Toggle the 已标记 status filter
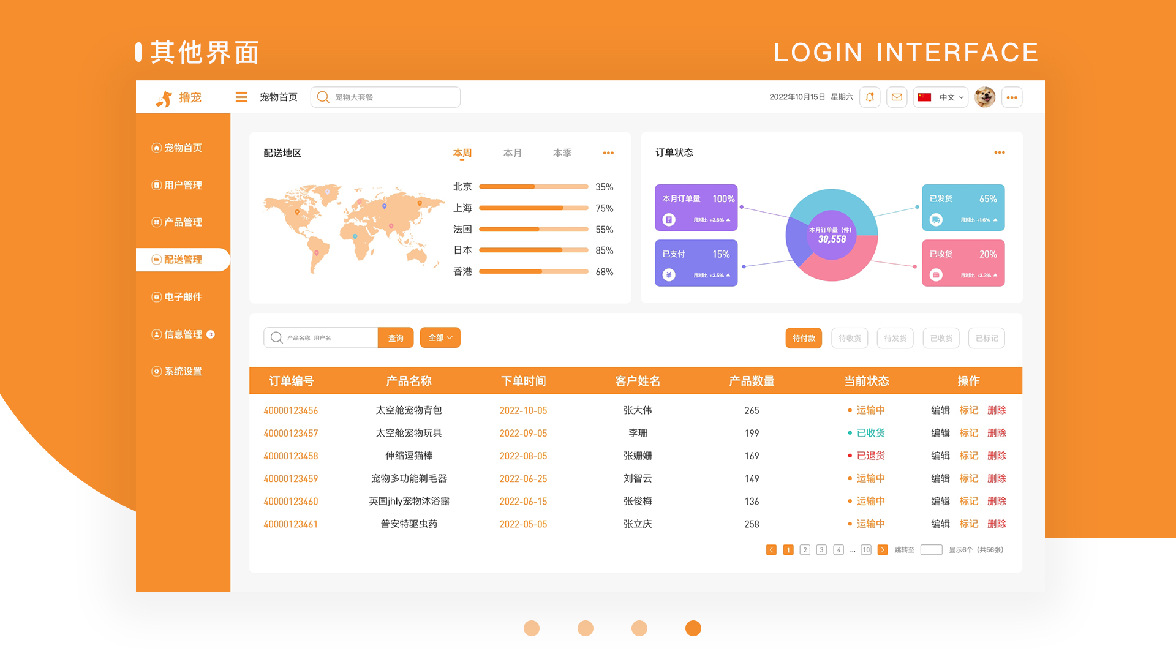The image size is (1176, 662). (x=986, y=338)
